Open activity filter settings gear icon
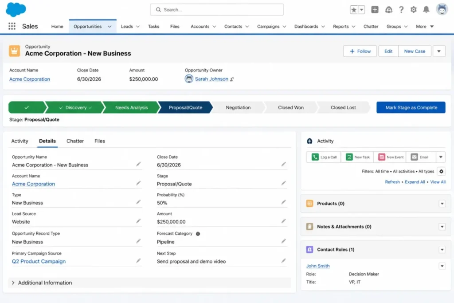 point(441,172)
